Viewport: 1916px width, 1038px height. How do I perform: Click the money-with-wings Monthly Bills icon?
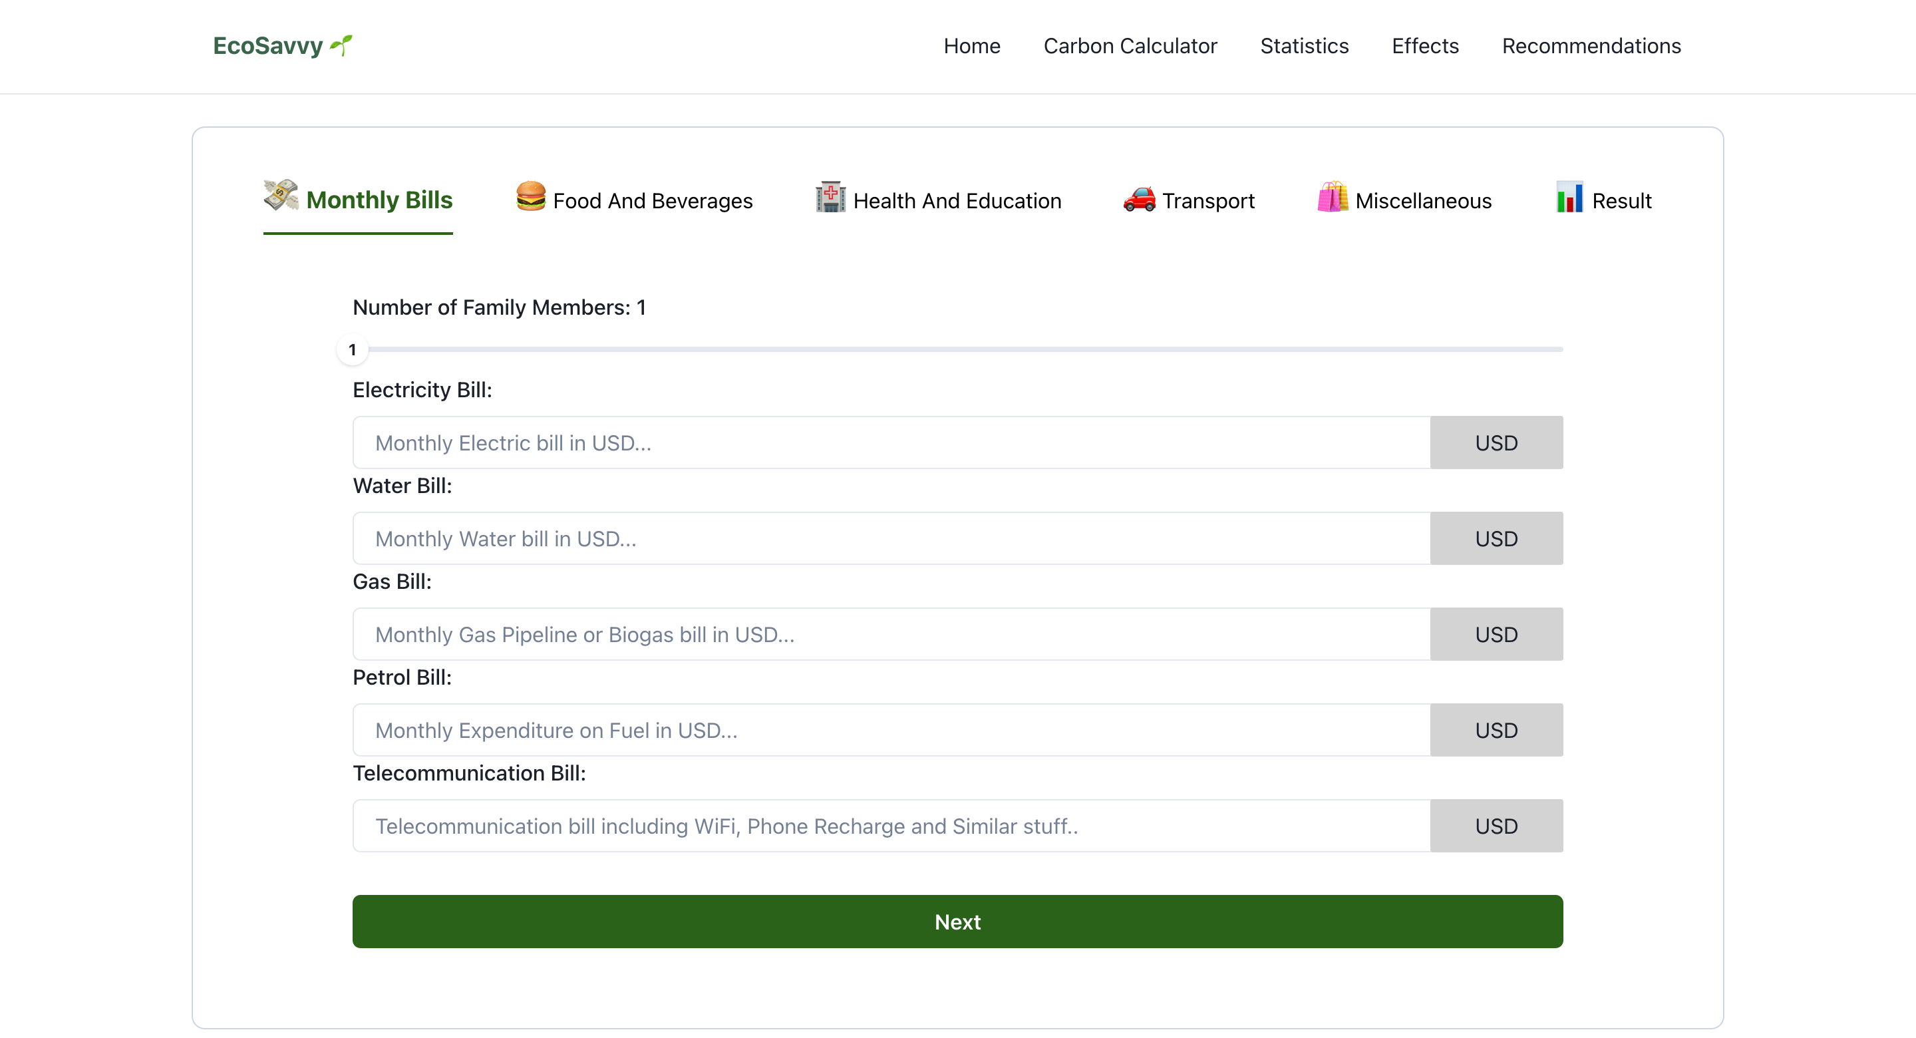coord(280,196)
